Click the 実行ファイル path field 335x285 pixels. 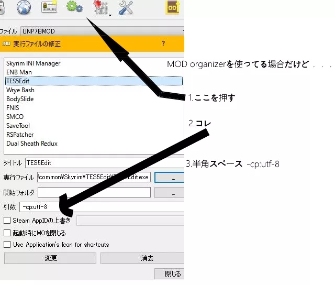94,177
